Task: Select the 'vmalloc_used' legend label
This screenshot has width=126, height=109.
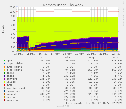Action: tap(16, 88)
